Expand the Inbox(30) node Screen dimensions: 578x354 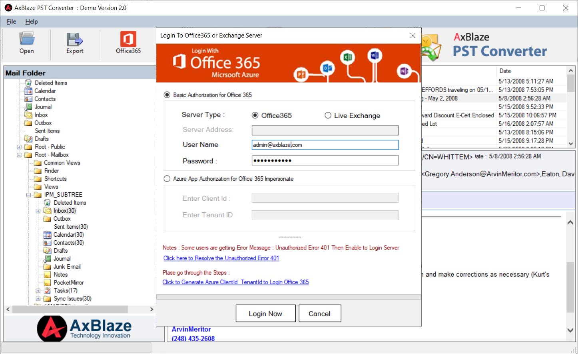tap(38, 211)
